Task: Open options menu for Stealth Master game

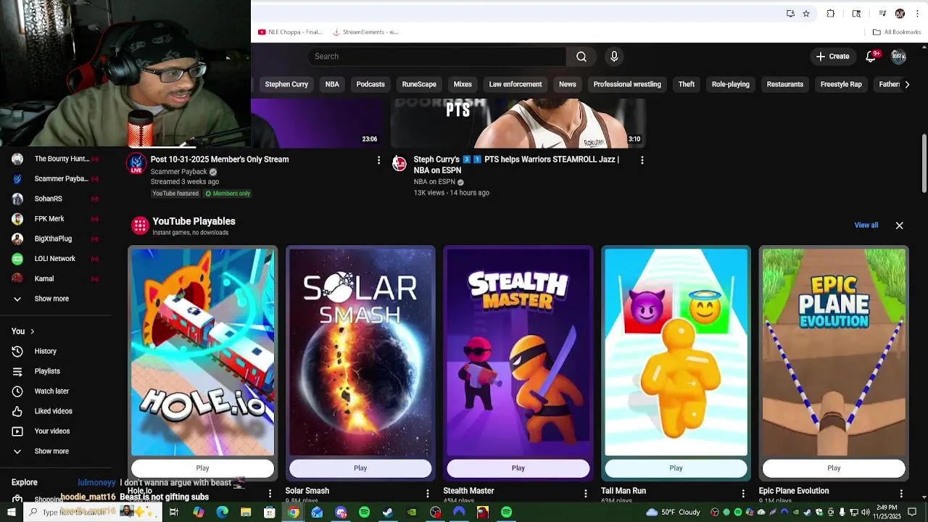Action: pyautogui.click(x=586, y=493)
